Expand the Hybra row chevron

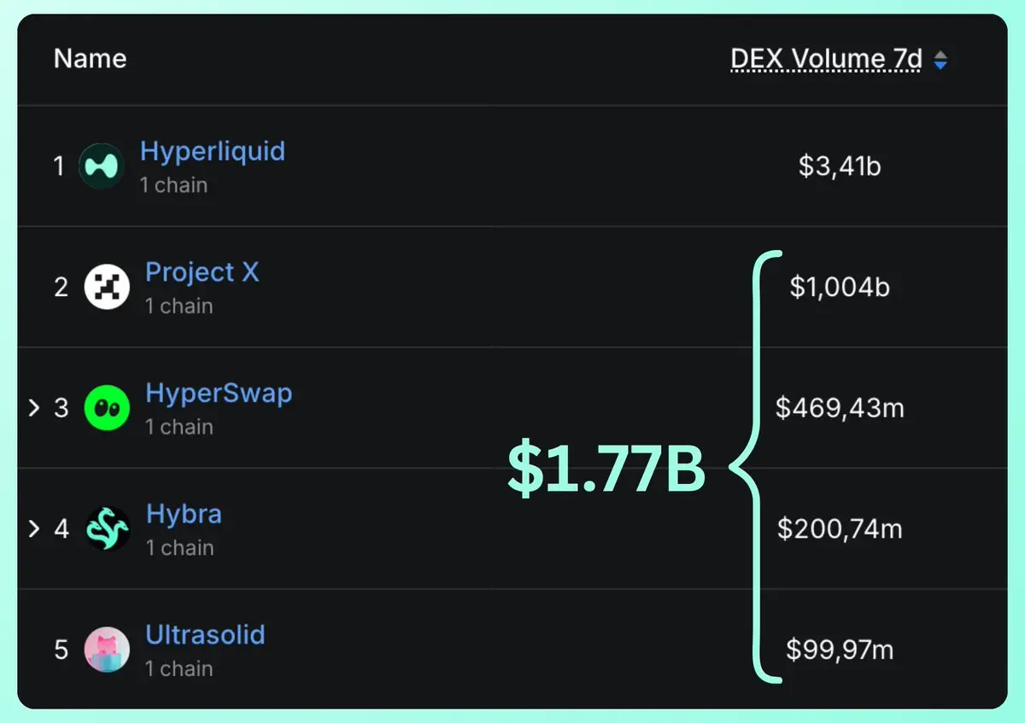point(34,529)
